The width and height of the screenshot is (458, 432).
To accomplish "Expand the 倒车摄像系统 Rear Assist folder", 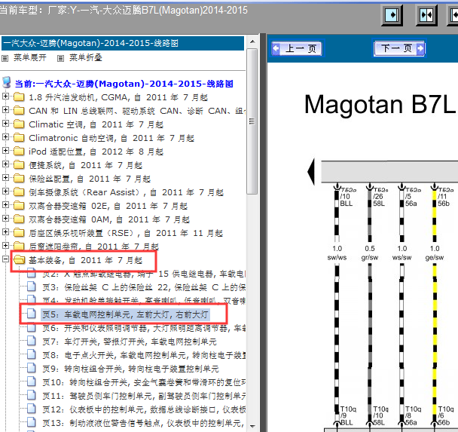I will (5, 191).
